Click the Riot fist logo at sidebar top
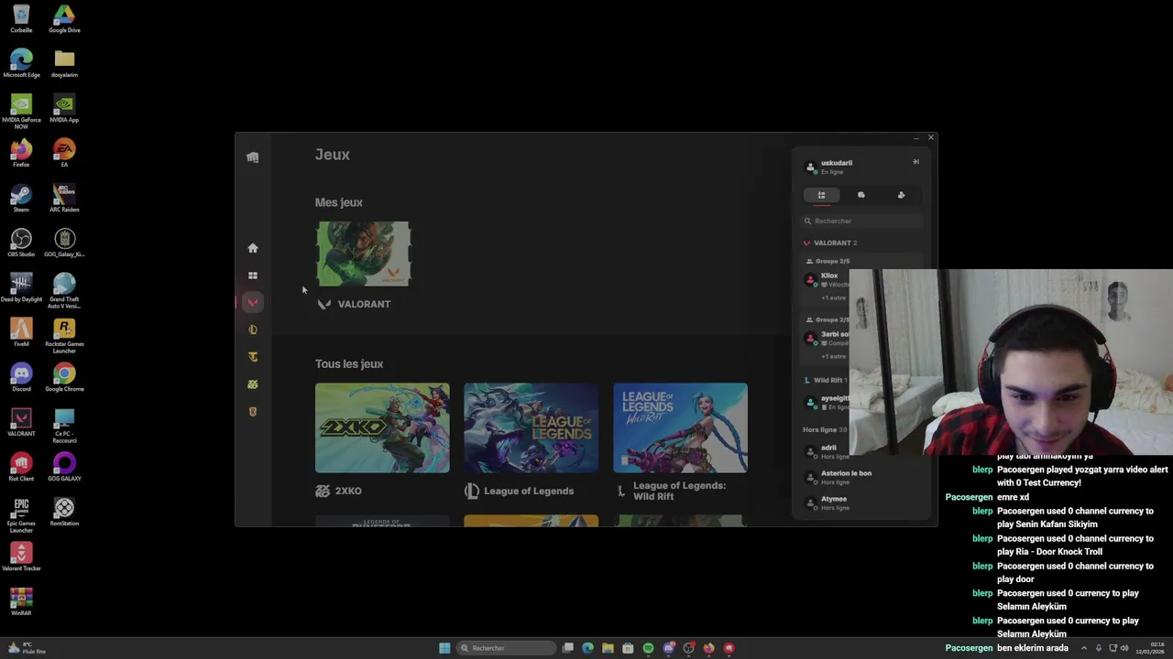Screen dimensions: 1173x659 click(253, 157)
